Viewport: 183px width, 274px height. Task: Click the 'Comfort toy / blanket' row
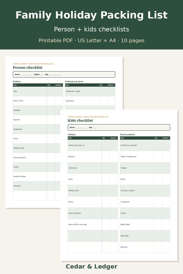pyautogui.click(x=145, y=145)
